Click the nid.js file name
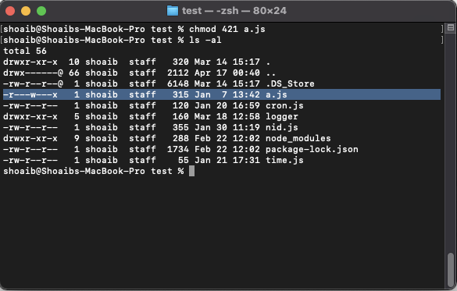This screenshot has width=457, height=291. click(x=282, y=127)
